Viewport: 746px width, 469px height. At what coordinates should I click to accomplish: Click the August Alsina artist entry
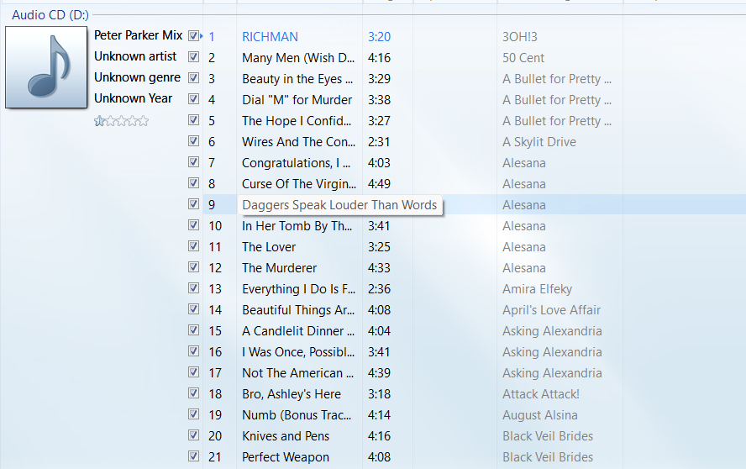pyautogui.click(x=540, y=414)
